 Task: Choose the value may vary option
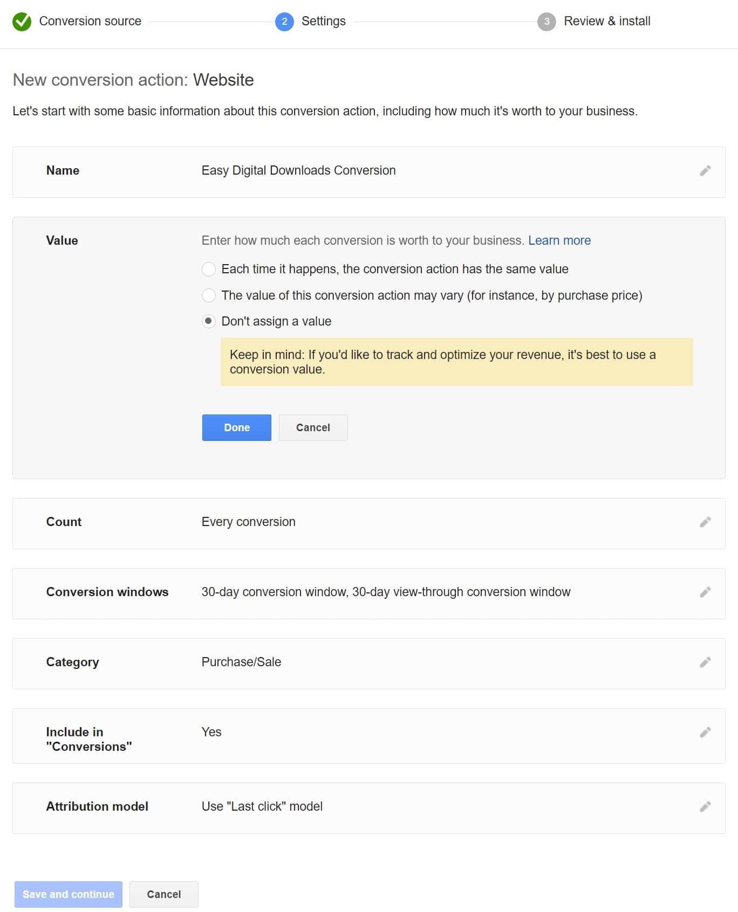(209, 295)
